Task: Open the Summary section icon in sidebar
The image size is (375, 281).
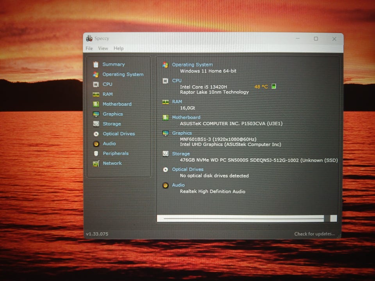Action: [x=96, y=64]
